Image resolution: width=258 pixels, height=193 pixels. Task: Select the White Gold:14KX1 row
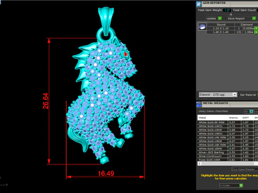227,133
